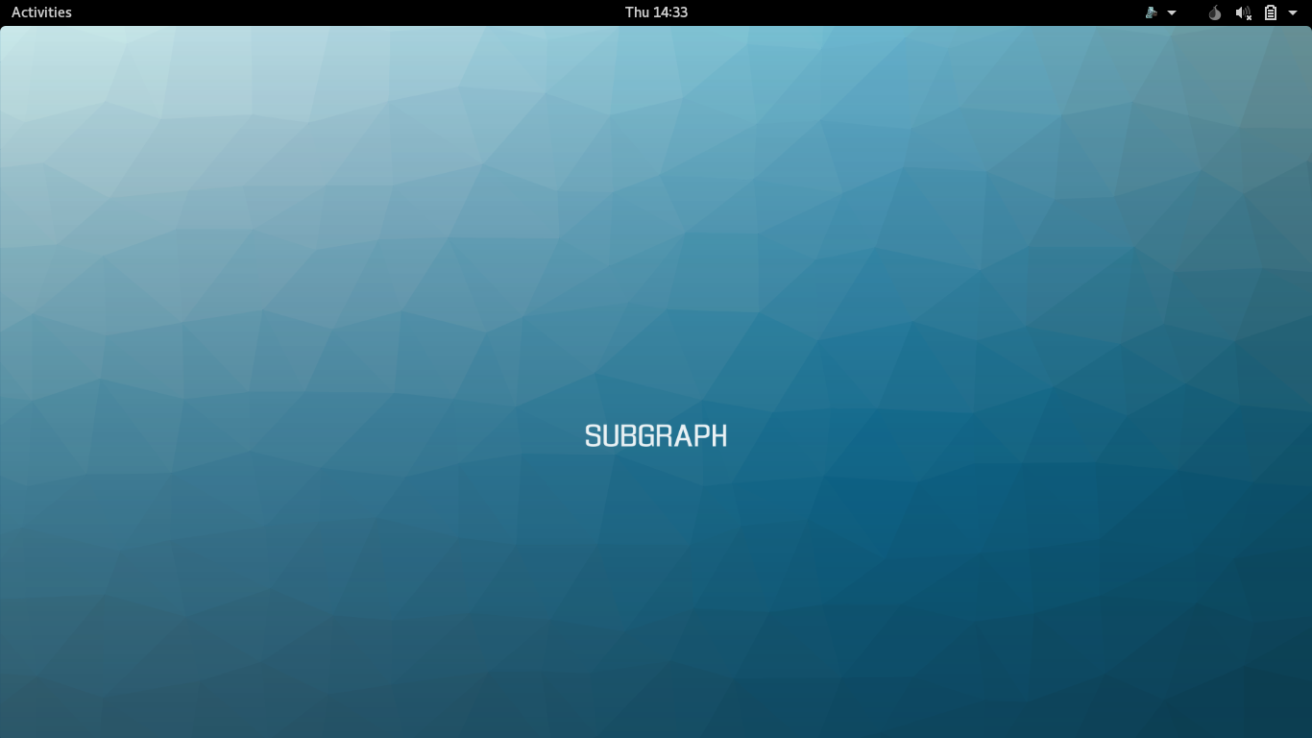Click the battery status icon
1312x738 pixels.
coord(1270,12)
